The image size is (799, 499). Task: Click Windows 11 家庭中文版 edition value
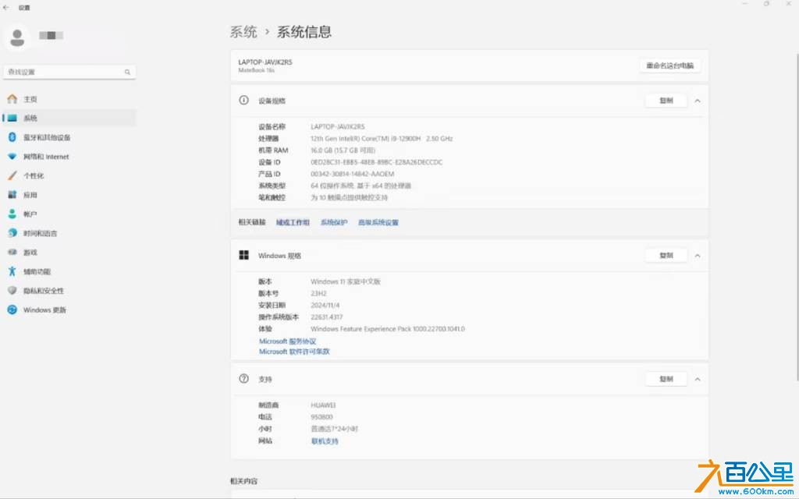pos(346,281)
